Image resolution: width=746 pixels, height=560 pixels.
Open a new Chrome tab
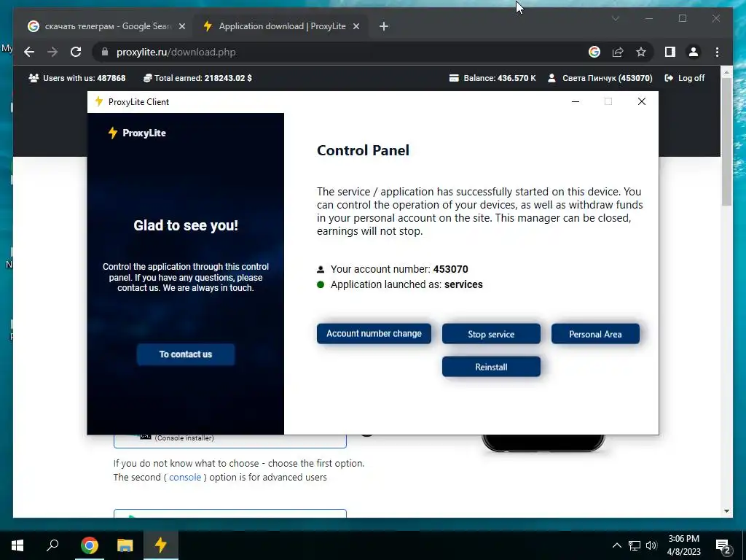click(x=384, y=26)
